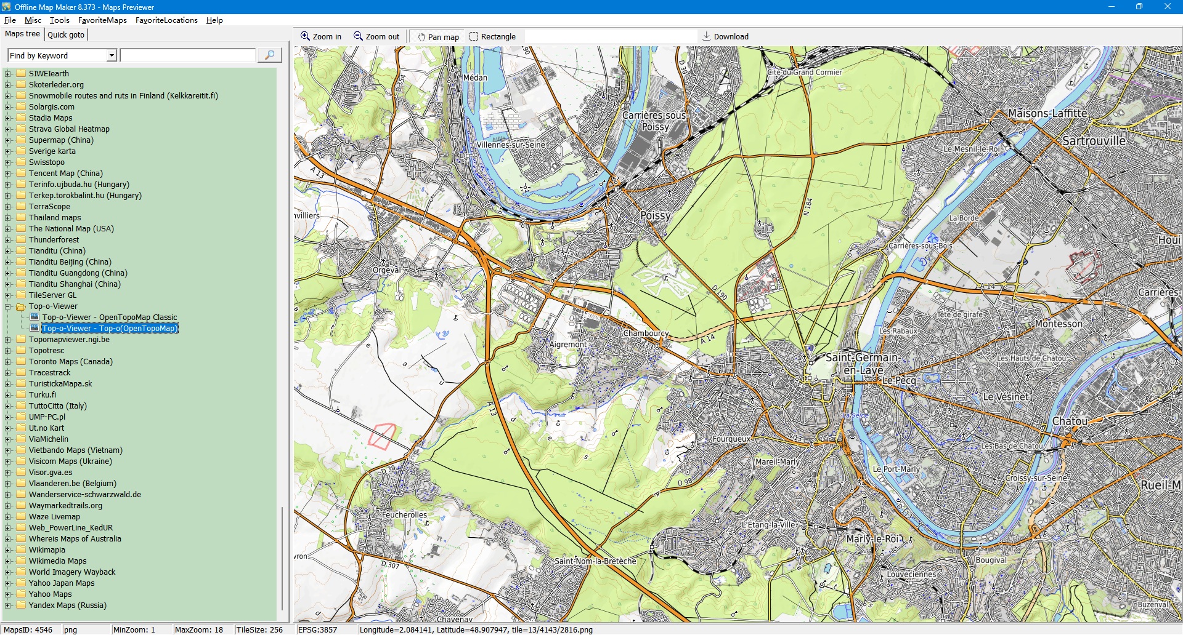Image resolution: width=1183 pixels, height=635 pixels.
Task: Expand the Strava Global Heatmap node
Action: 8,129
